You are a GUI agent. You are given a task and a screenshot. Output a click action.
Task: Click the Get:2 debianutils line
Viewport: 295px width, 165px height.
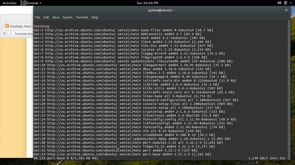point(118,34)
